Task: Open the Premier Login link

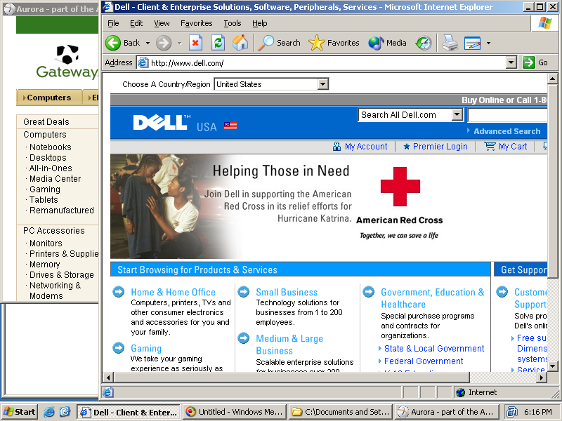Action: pyautogui.click(x=440, y=147)
